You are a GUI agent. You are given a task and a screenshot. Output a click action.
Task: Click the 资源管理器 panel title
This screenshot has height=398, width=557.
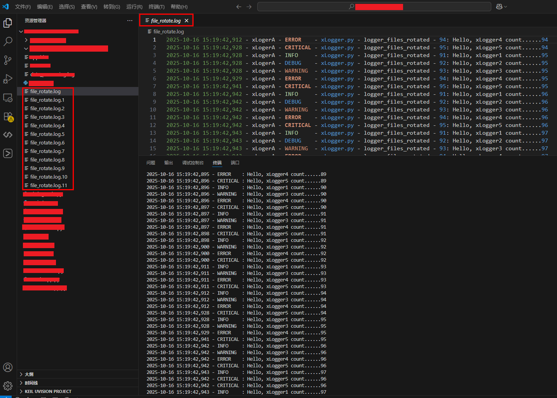coord(35,21)
